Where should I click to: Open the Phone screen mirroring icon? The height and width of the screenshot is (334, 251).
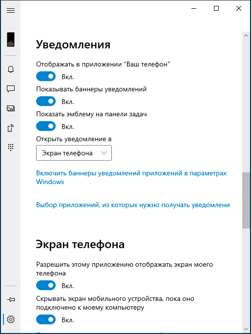coord(11,128)
